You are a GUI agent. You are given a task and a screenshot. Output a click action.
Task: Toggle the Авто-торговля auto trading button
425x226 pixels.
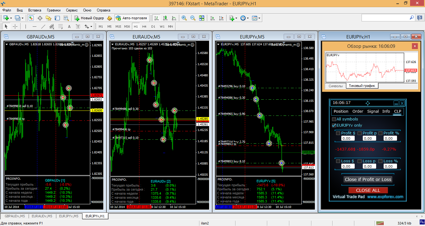(131, 18)
